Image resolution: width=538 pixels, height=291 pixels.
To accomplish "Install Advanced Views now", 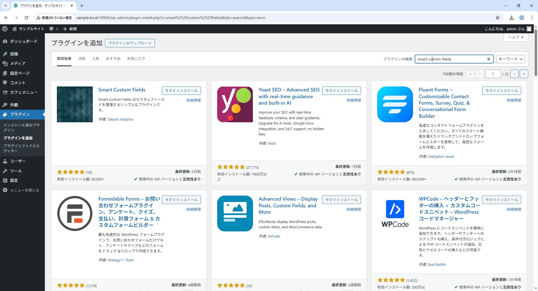I will 342,200.
